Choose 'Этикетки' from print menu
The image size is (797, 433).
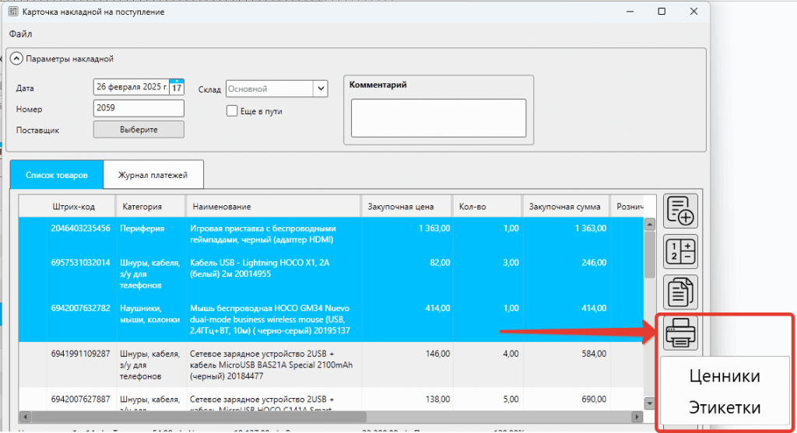point(724,407)
